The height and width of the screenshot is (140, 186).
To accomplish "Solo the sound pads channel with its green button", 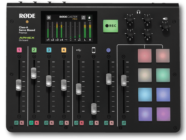I will point(124,123).
